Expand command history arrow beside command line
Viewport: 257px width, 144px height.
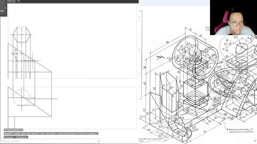point(98,141)
